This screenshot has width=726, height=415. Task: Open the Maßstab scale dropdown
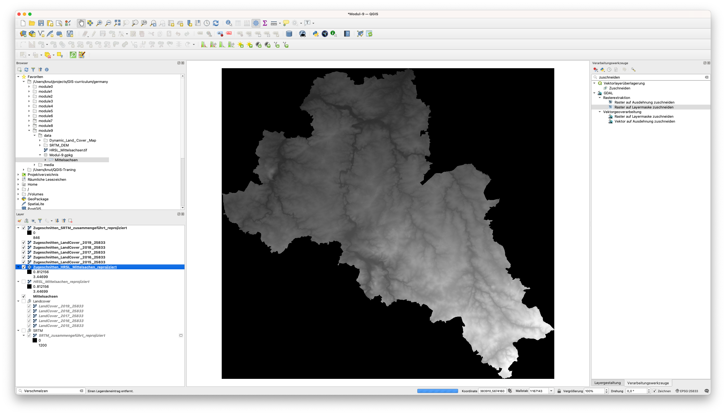click(x=551, y=391)
